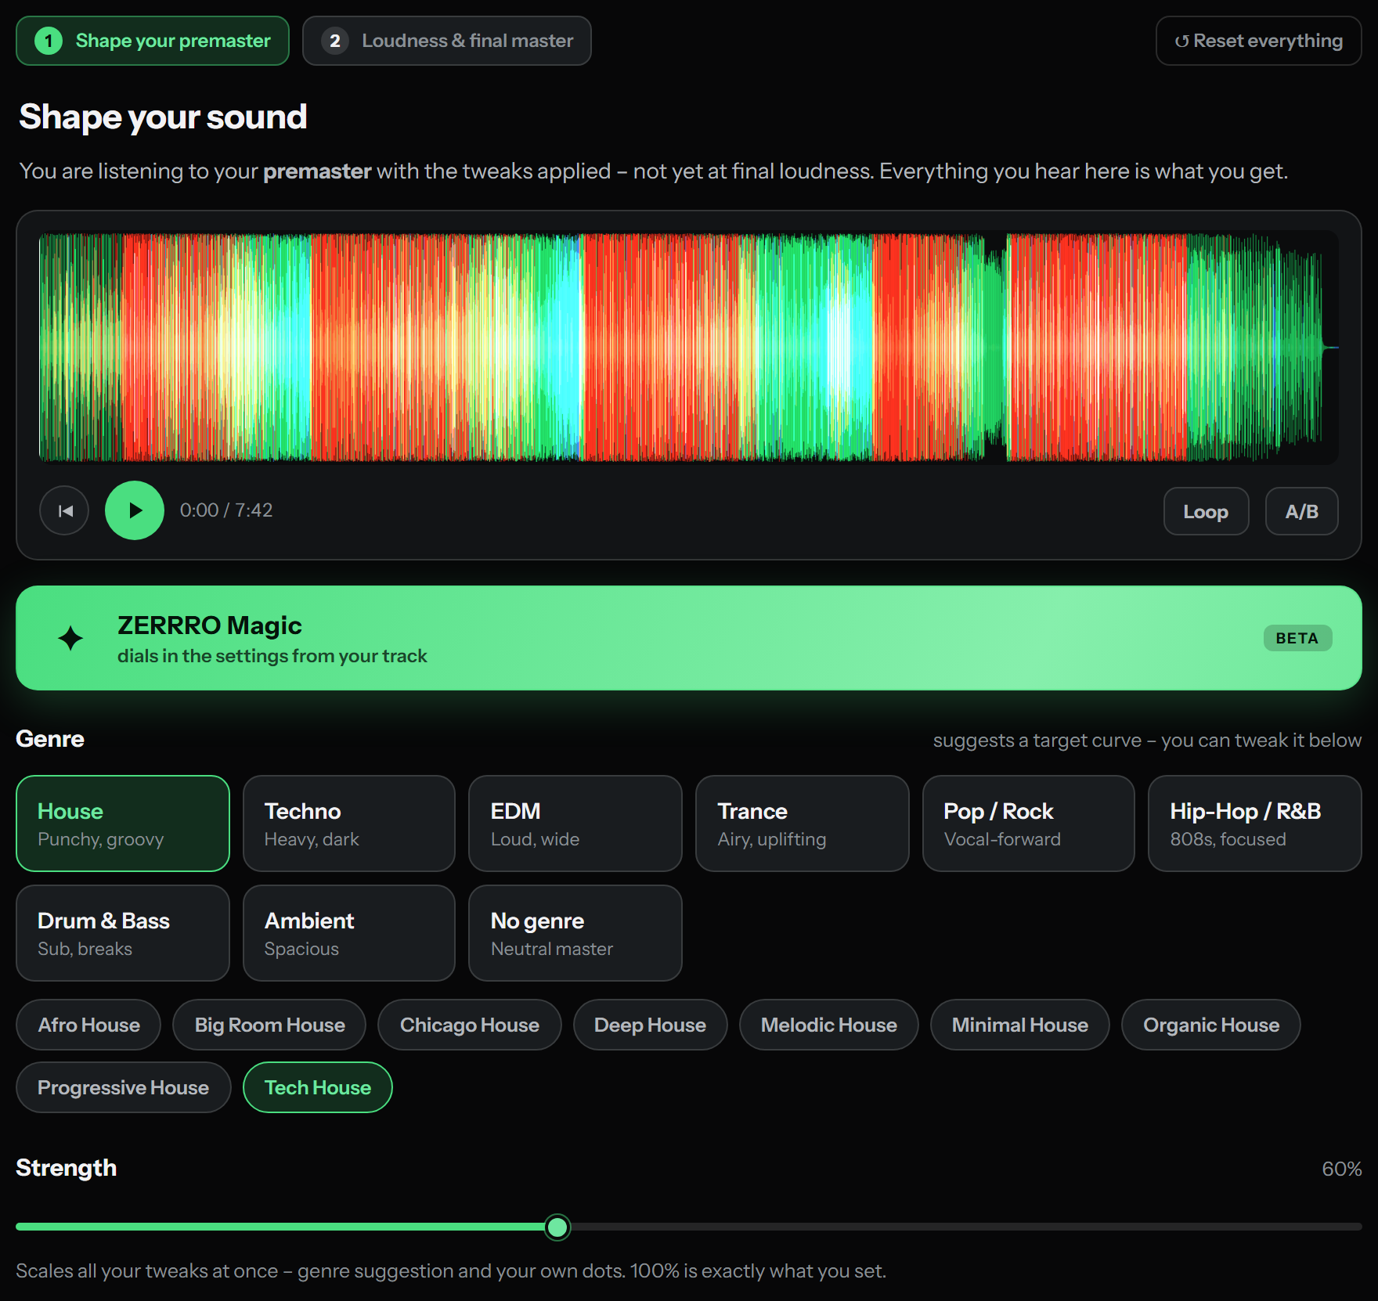Choose the Organic House subgenre chip

click(1211, 1025)
